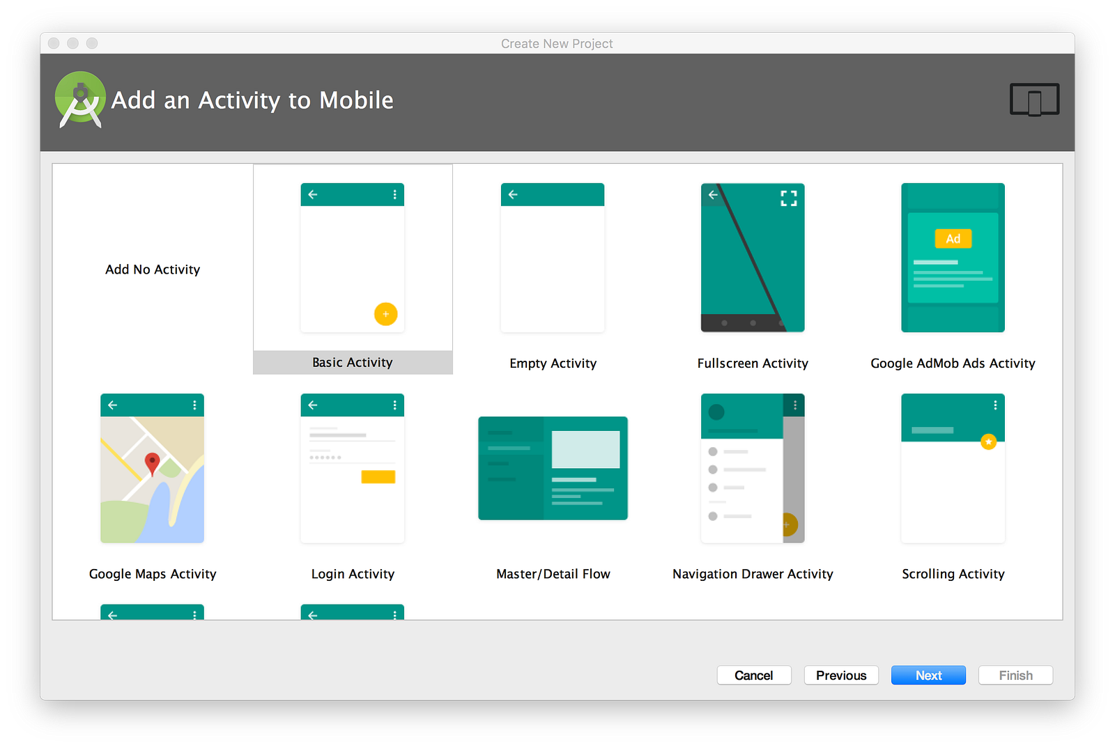This screenshot has height=748, width=1115.
Task: Click the back arrow in Empty Activity preview
Action: [513, 194]
